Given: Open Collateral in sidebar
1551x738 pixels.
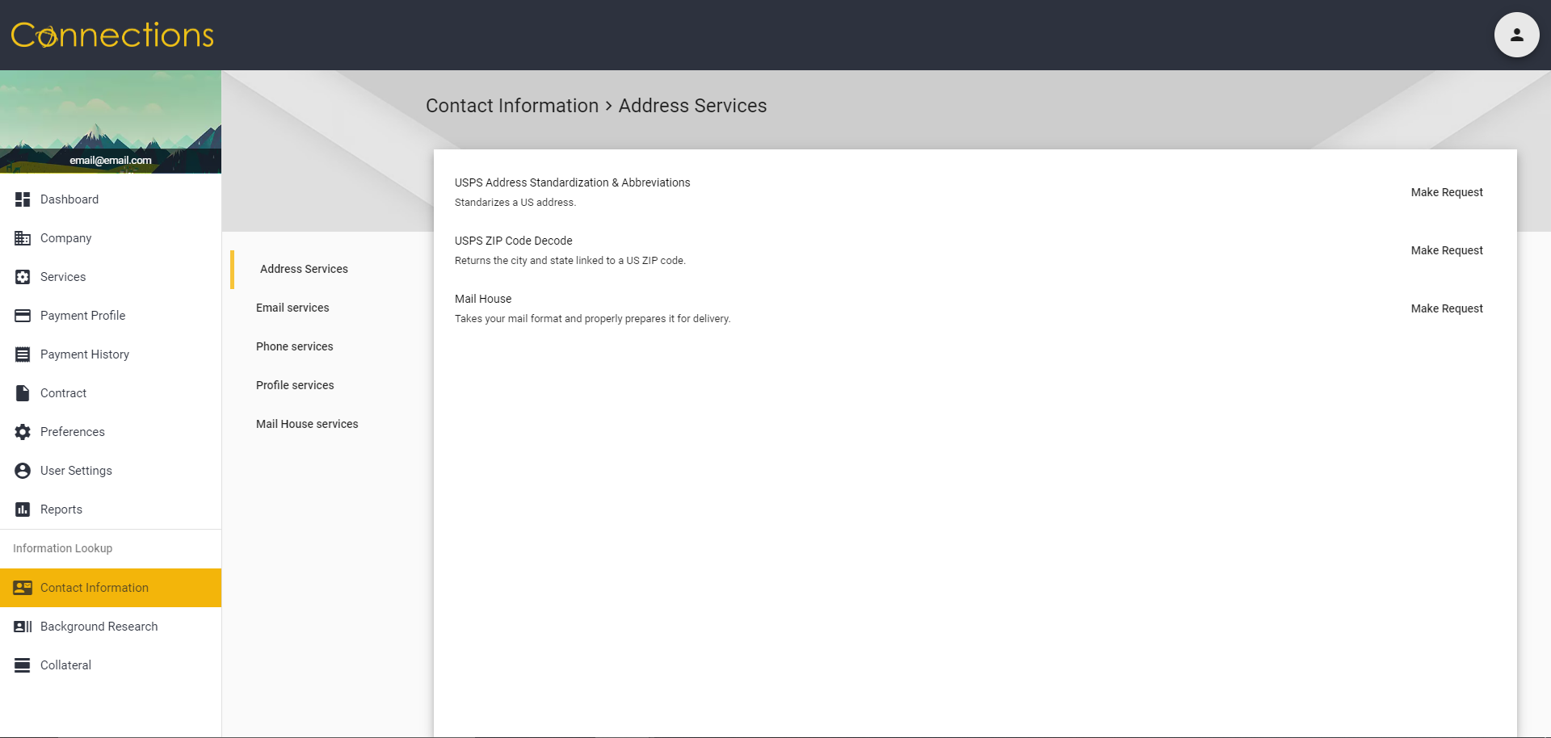Looking at the screenshot, I should point(111,665).
